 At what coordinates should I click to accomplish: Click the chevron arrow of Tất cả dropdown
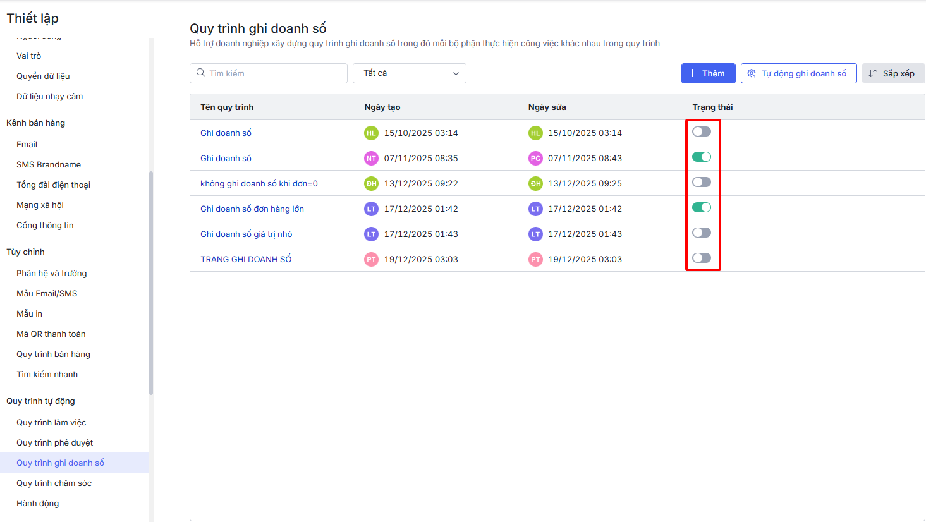coord(456,73)
